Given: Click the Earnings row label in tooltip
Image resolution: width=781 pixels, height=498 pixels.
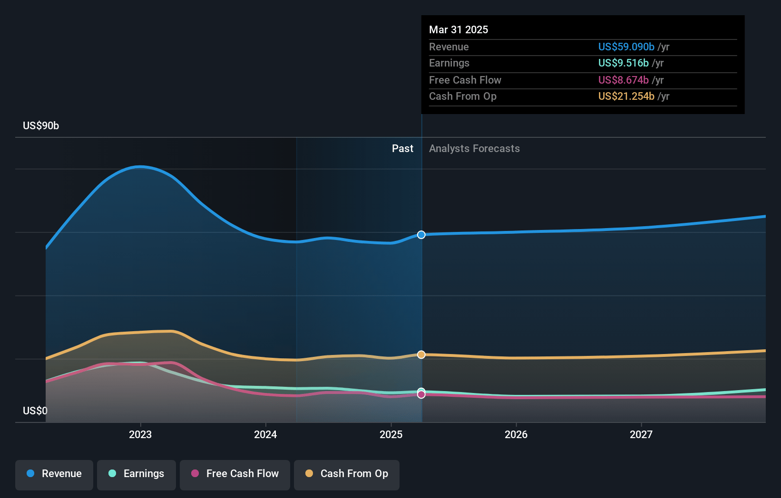Looking at the screenshot, I should [449, 63].
